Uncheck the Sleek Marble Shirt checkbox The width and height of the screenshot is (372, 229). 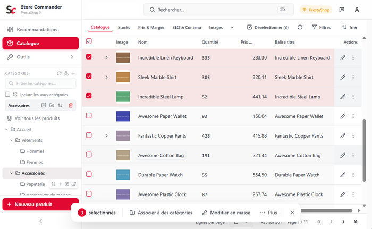[x=89, y=76]
